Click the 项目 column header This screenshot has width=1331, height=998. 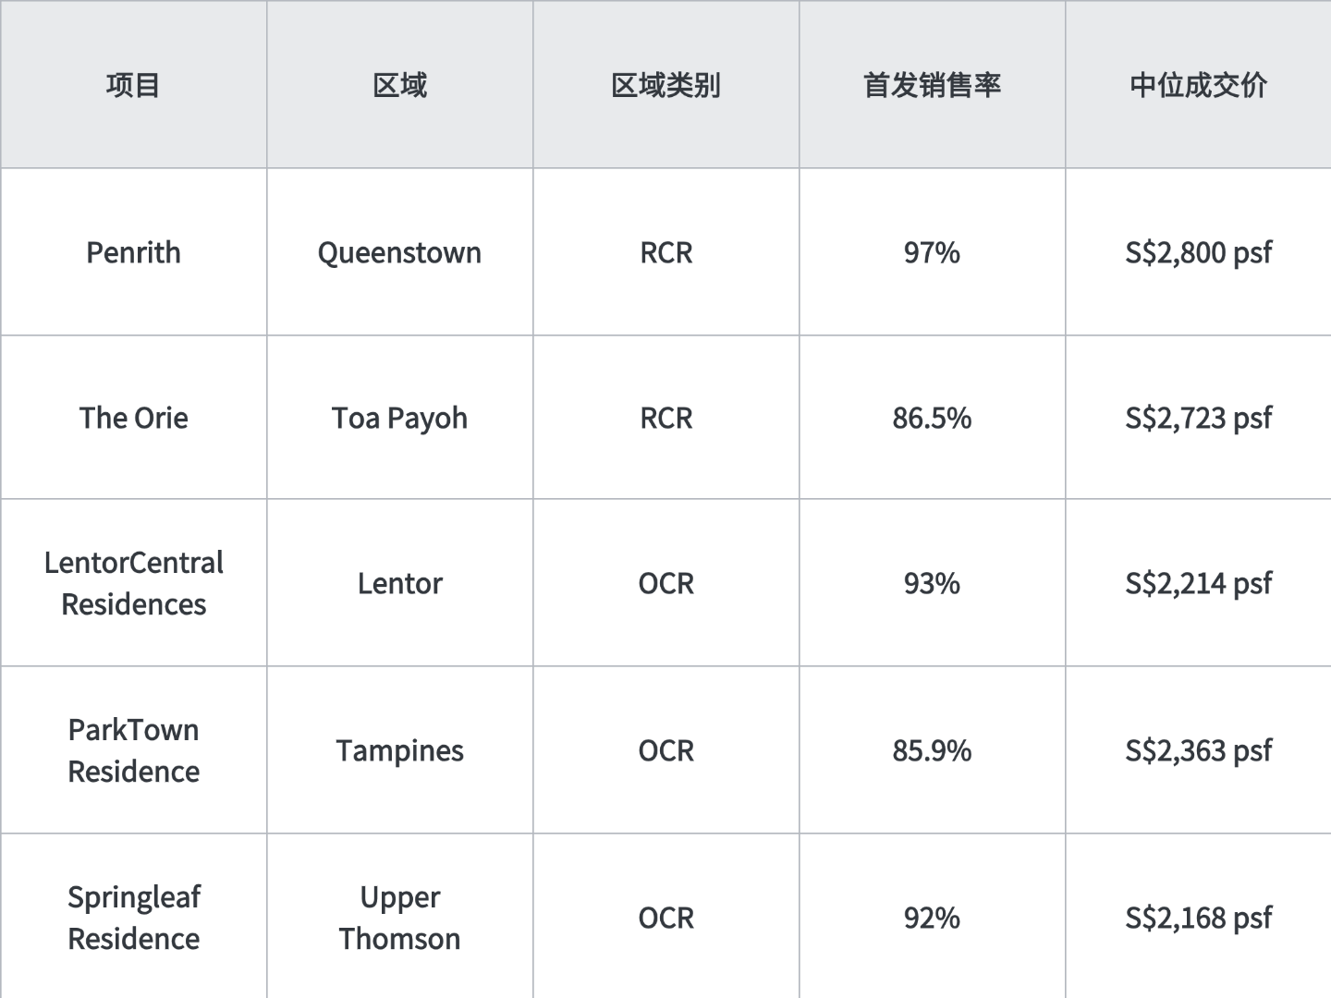[x=133, y=85]
